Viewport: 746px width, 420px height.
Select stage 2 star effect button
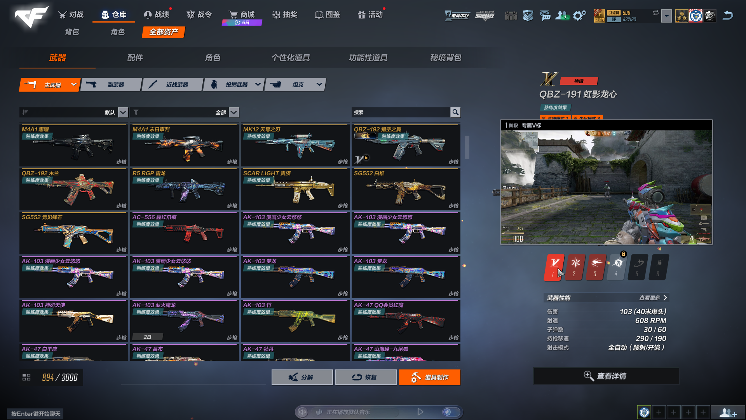[x=575, y=267]
